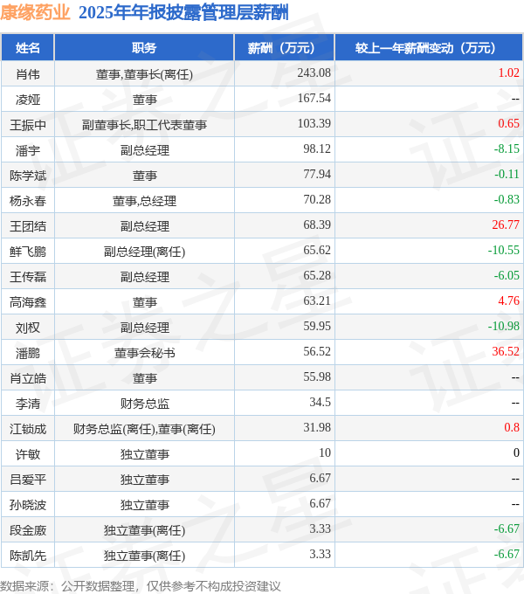524x594 pixels.
Task: Click the position 董事,董事长(离任)
Action: coord(144,74)
